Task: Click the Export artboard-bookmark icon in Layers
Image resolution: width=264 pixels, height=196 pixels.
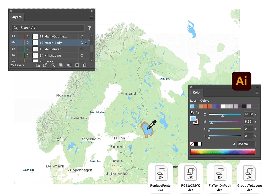Action: [38, 65]
